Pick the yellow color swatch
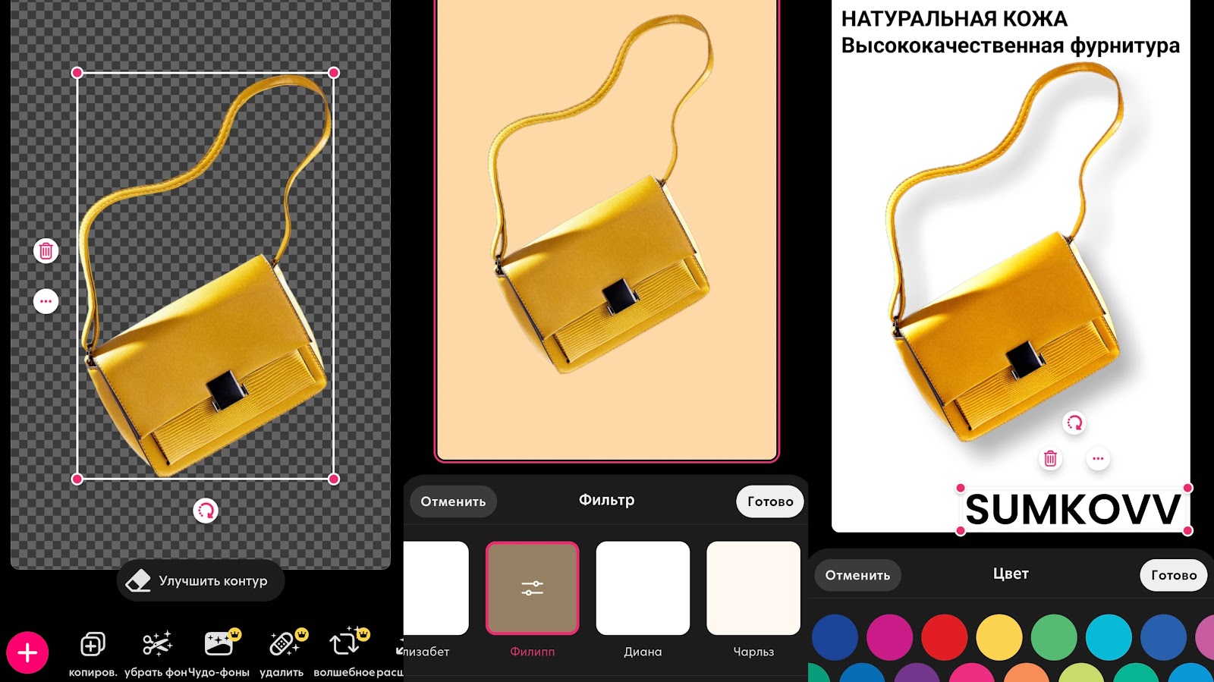The height and width of the screenshot is (682, 1214). (999, 637)
